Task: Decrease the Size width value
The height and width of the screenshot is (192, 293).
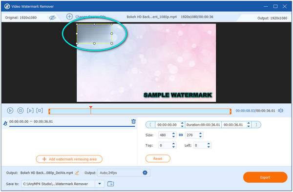Action: pyautogui.click(x=173, y=136)
